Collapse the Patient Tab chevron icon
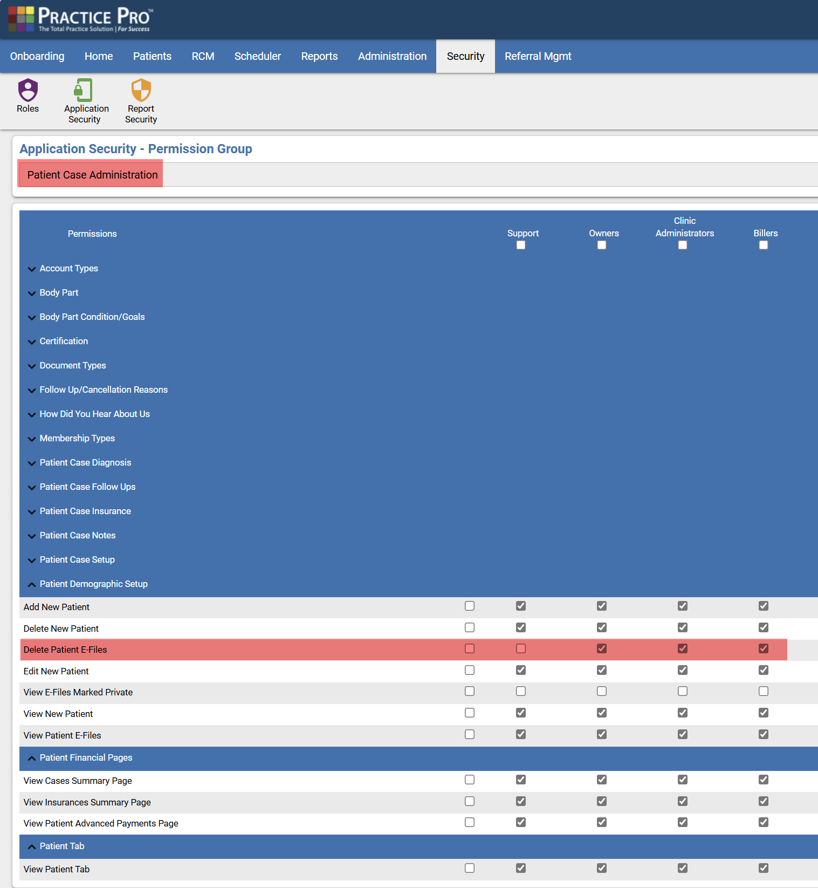Viewport: 818px width, 888px height. click(x=32, y=846)
